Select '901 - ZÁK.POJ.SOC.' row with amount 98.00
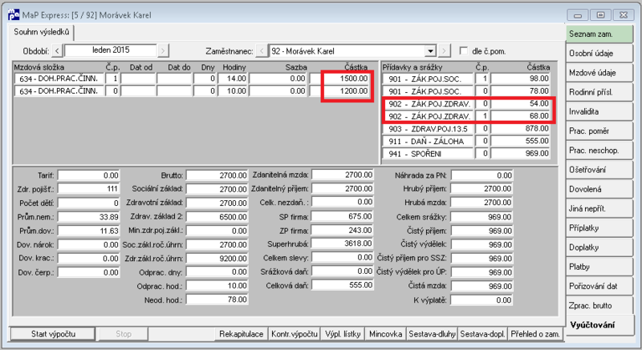642x350 pixels. (466, 78)
